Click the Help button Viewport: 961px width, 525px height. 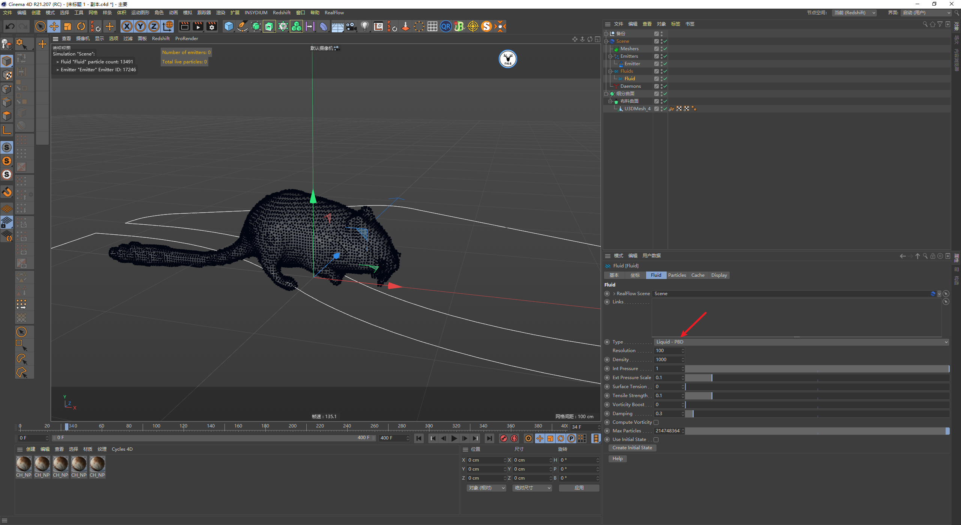(x=618, y=459)
